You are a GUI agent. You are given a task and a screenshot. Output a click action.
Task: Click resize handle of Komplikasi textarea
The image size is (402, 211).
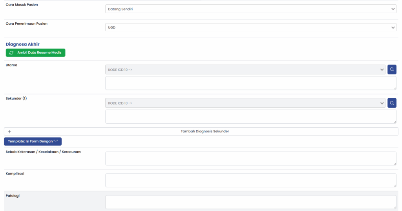click(x=394, y=185)
